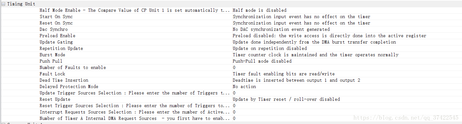
Task: Open the Dead Time Insertion value option
Action: point(346,80)
